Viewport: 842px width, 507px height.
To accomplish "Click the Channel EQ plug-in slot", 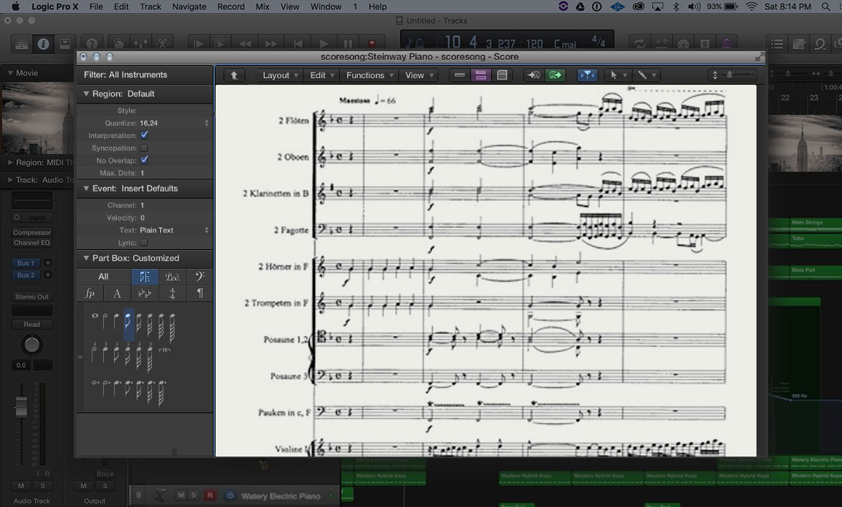I will click(x=31, y=243).
